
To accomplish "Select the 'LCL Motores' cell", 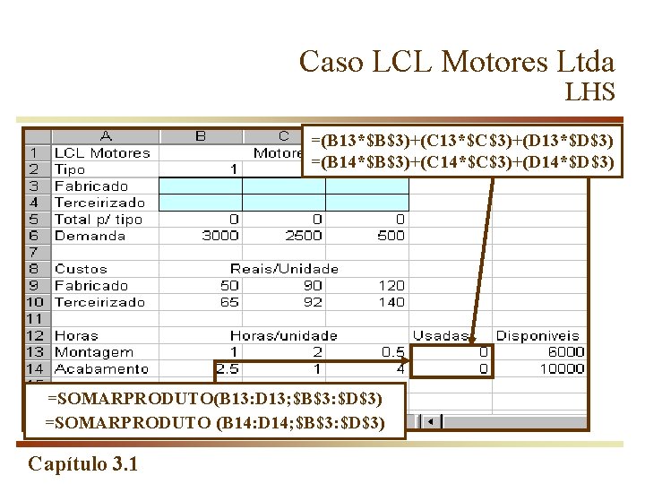I will point(106,152).
